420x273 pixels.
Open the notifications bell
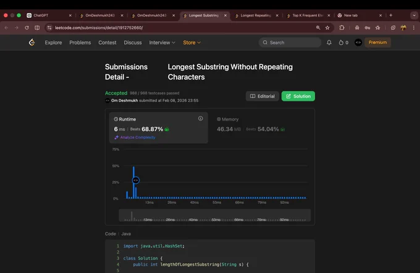(x=329, y=43)
